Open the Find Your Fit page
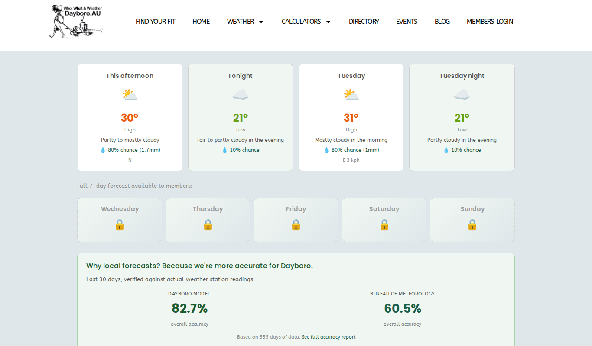Screen dimensions: 592x346 pos(156,22)
